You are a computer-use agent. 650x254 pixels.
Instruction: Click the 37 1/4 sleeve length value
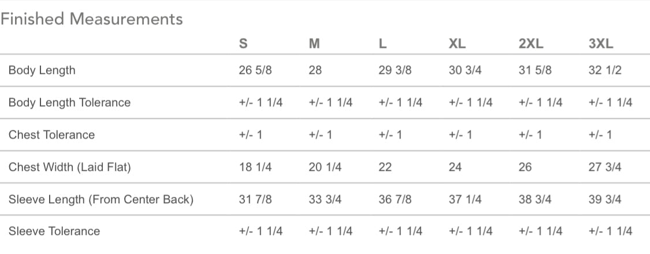tap(465, 199)
